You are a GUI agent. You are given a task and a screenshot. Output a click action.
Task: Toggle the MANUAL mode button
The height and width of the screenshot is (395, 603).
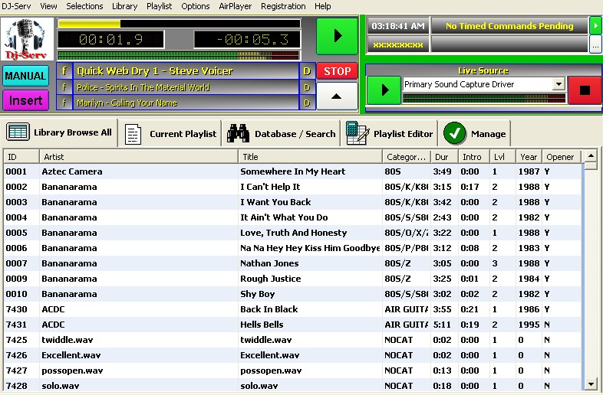click(25, 76)
